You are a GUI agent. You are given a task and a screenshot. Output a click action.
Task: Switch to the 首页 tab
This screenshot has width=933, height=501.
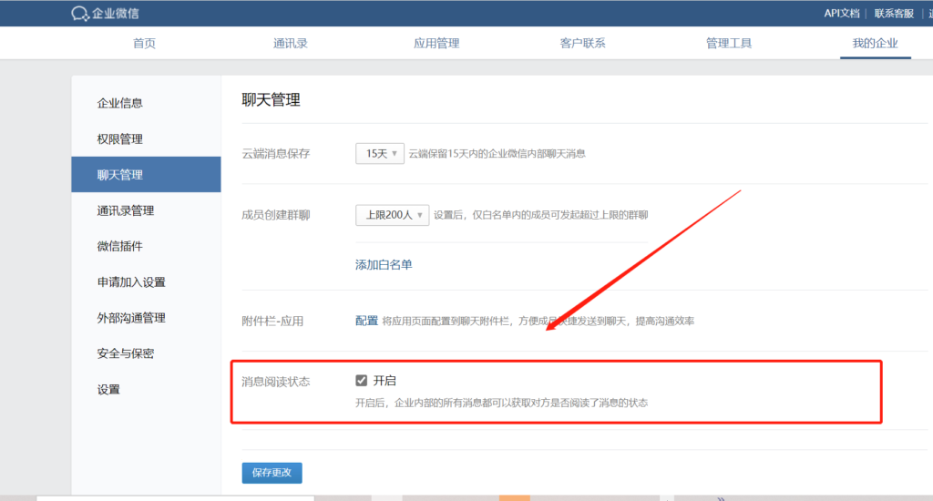click(x=144, y=44)
